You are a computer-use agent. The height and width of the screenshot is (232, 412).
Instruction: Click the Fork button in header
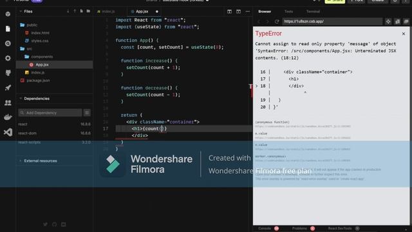click(357, 1)
